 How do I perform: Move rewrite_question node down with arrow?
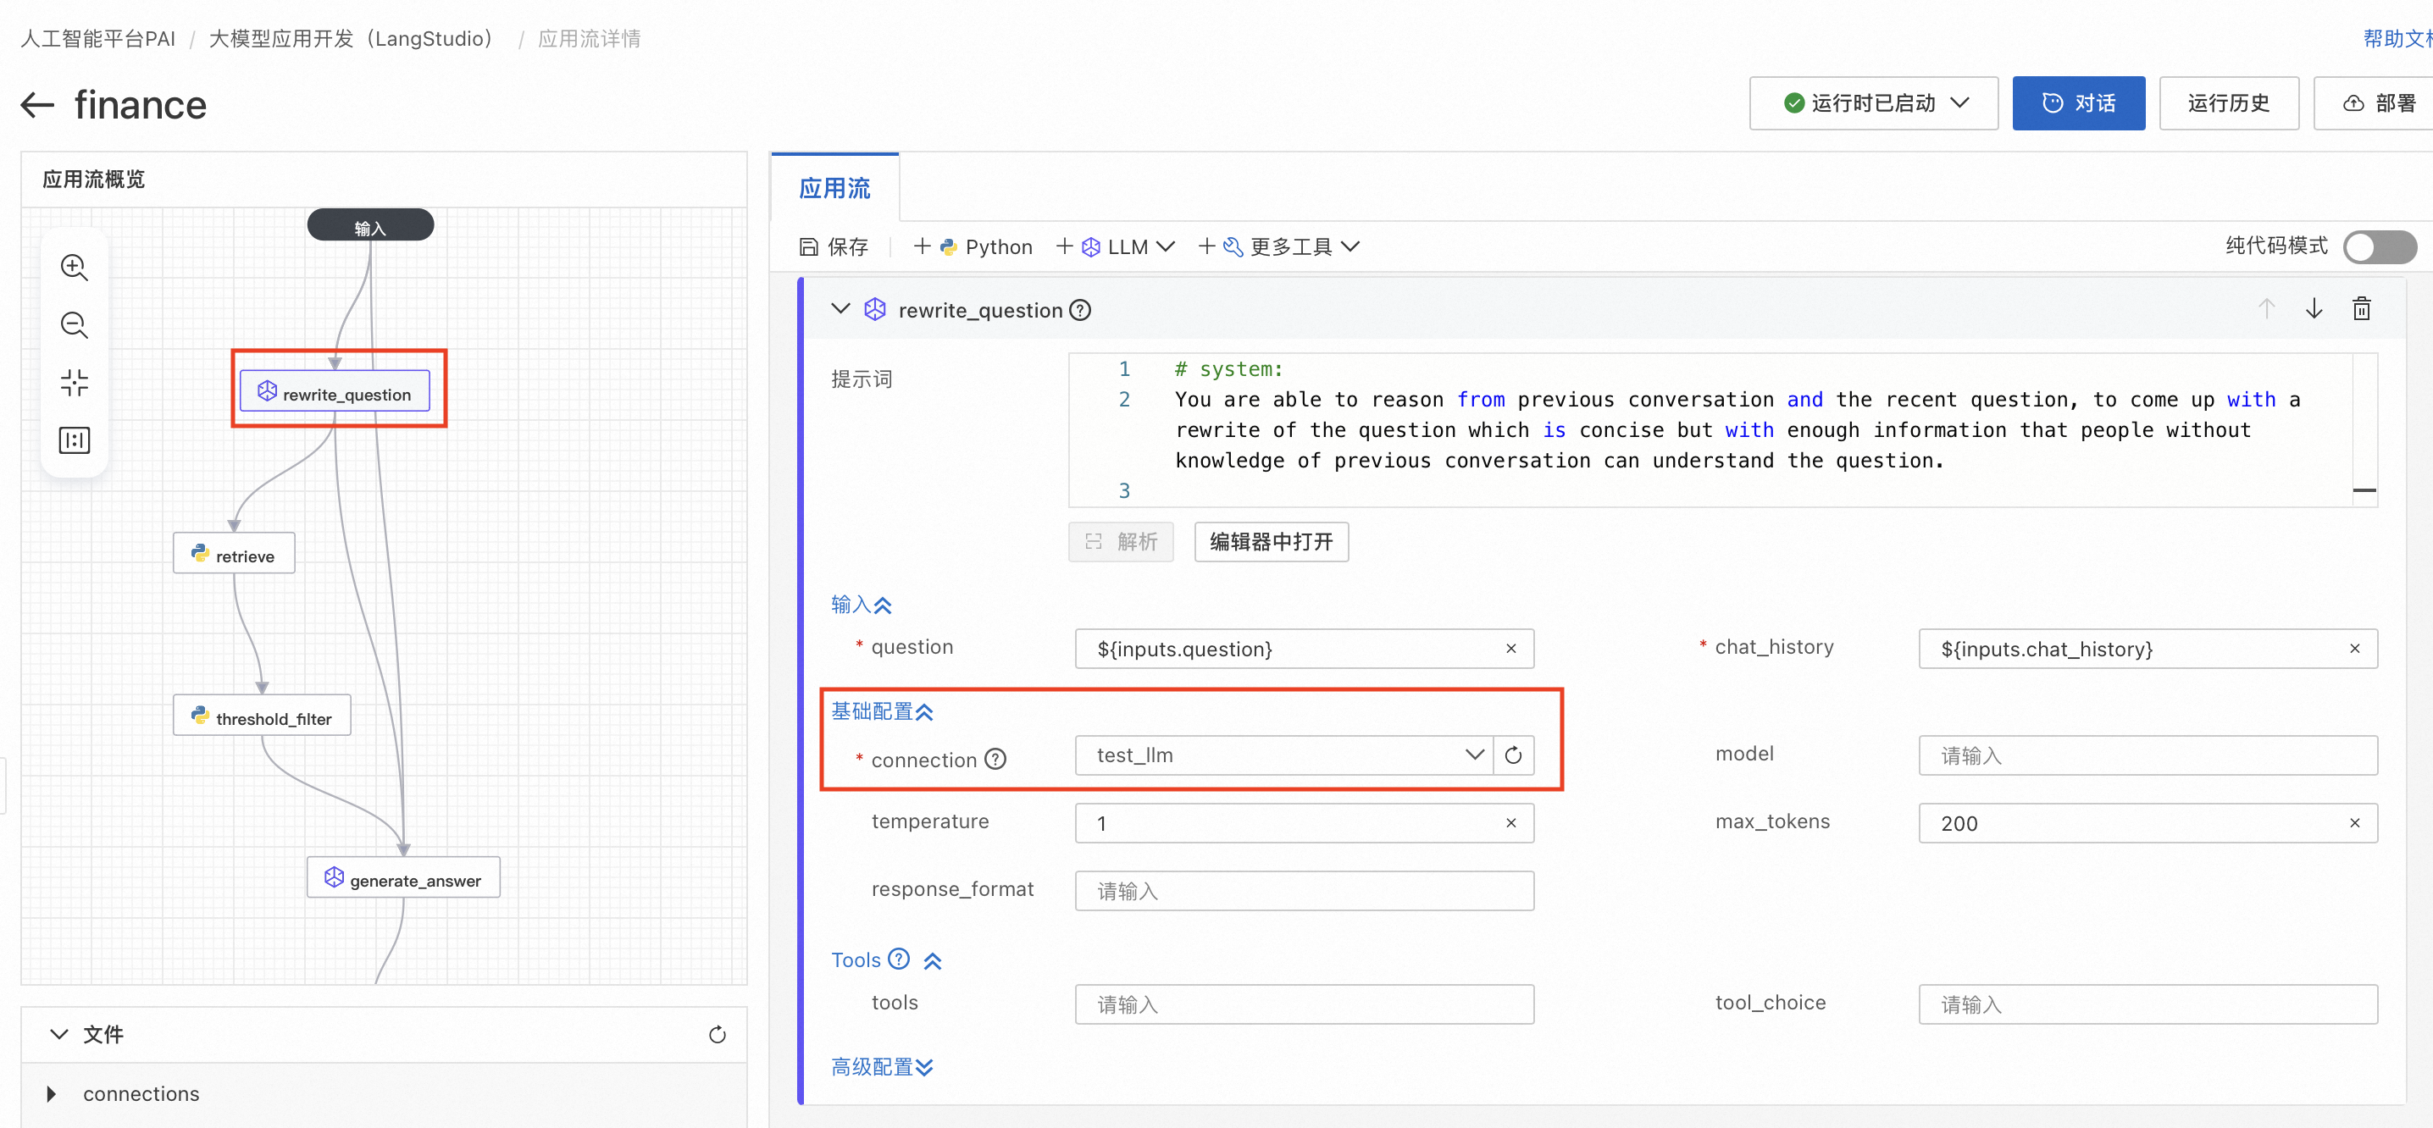[x=2313, y=310]
